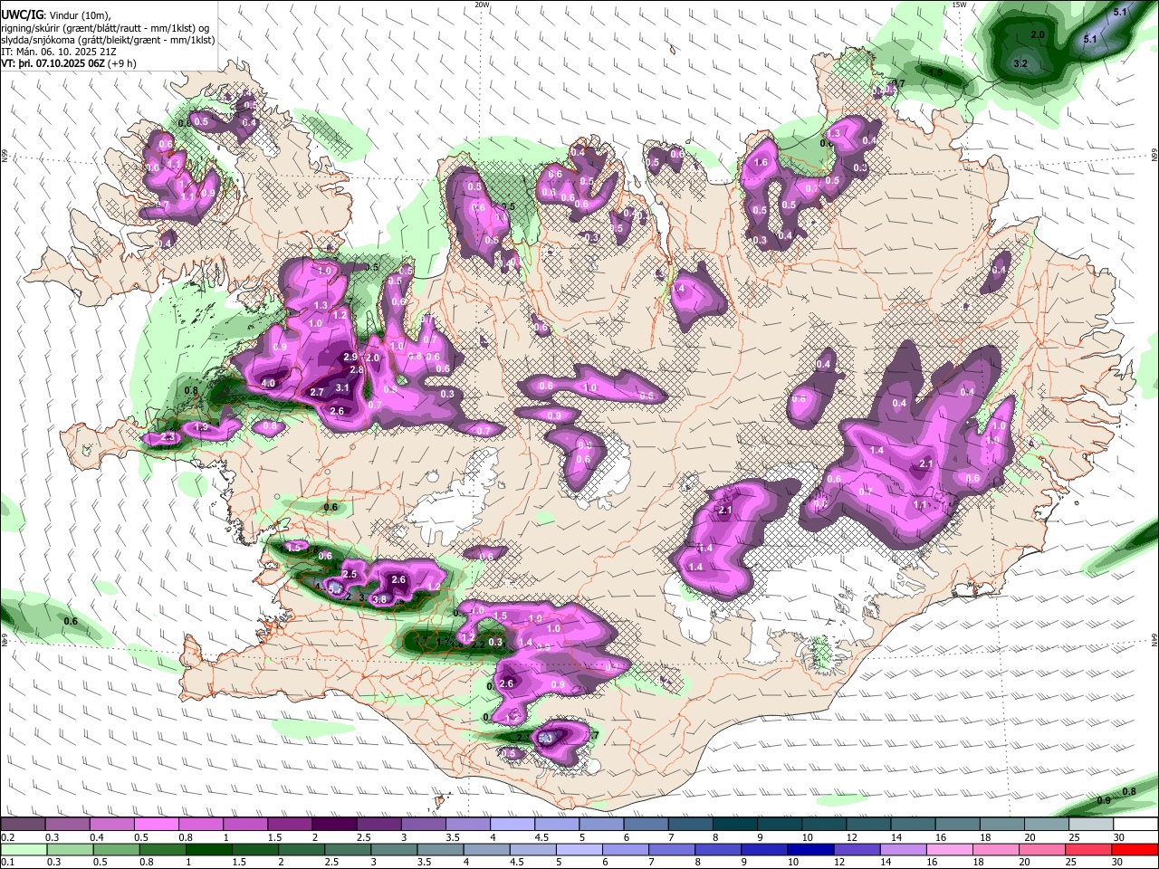This screenshot has width=1159, height=869.
Task: Click the '2.3' value on the western peninsula
Action: click(x=168, y=438)
